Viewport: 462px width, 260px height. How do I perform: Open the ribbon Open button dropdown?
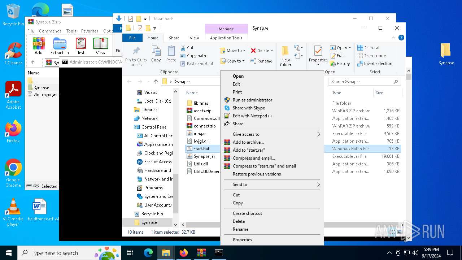[350, 48]
